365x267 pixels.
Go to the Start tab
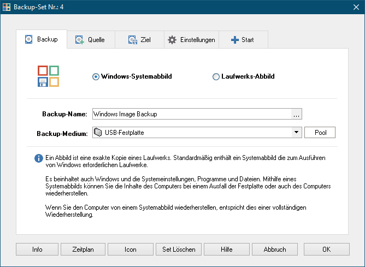(x=244, y=40)
